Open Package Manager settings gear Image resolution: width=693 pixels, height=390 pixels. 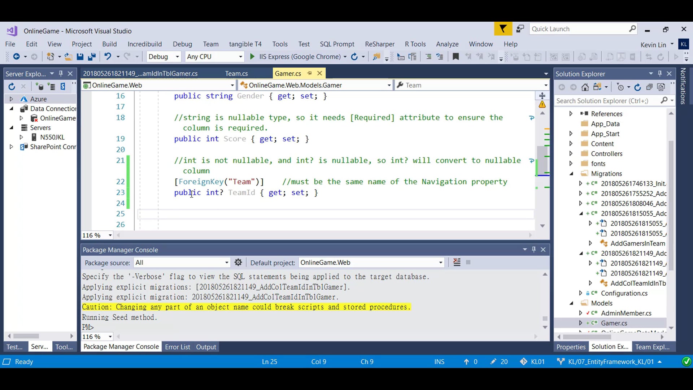(x=238, y=263)
